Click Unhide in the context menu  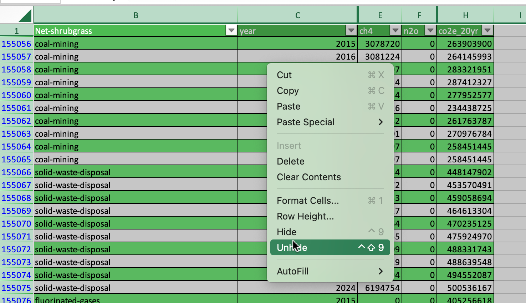click(x=330, y=247)
